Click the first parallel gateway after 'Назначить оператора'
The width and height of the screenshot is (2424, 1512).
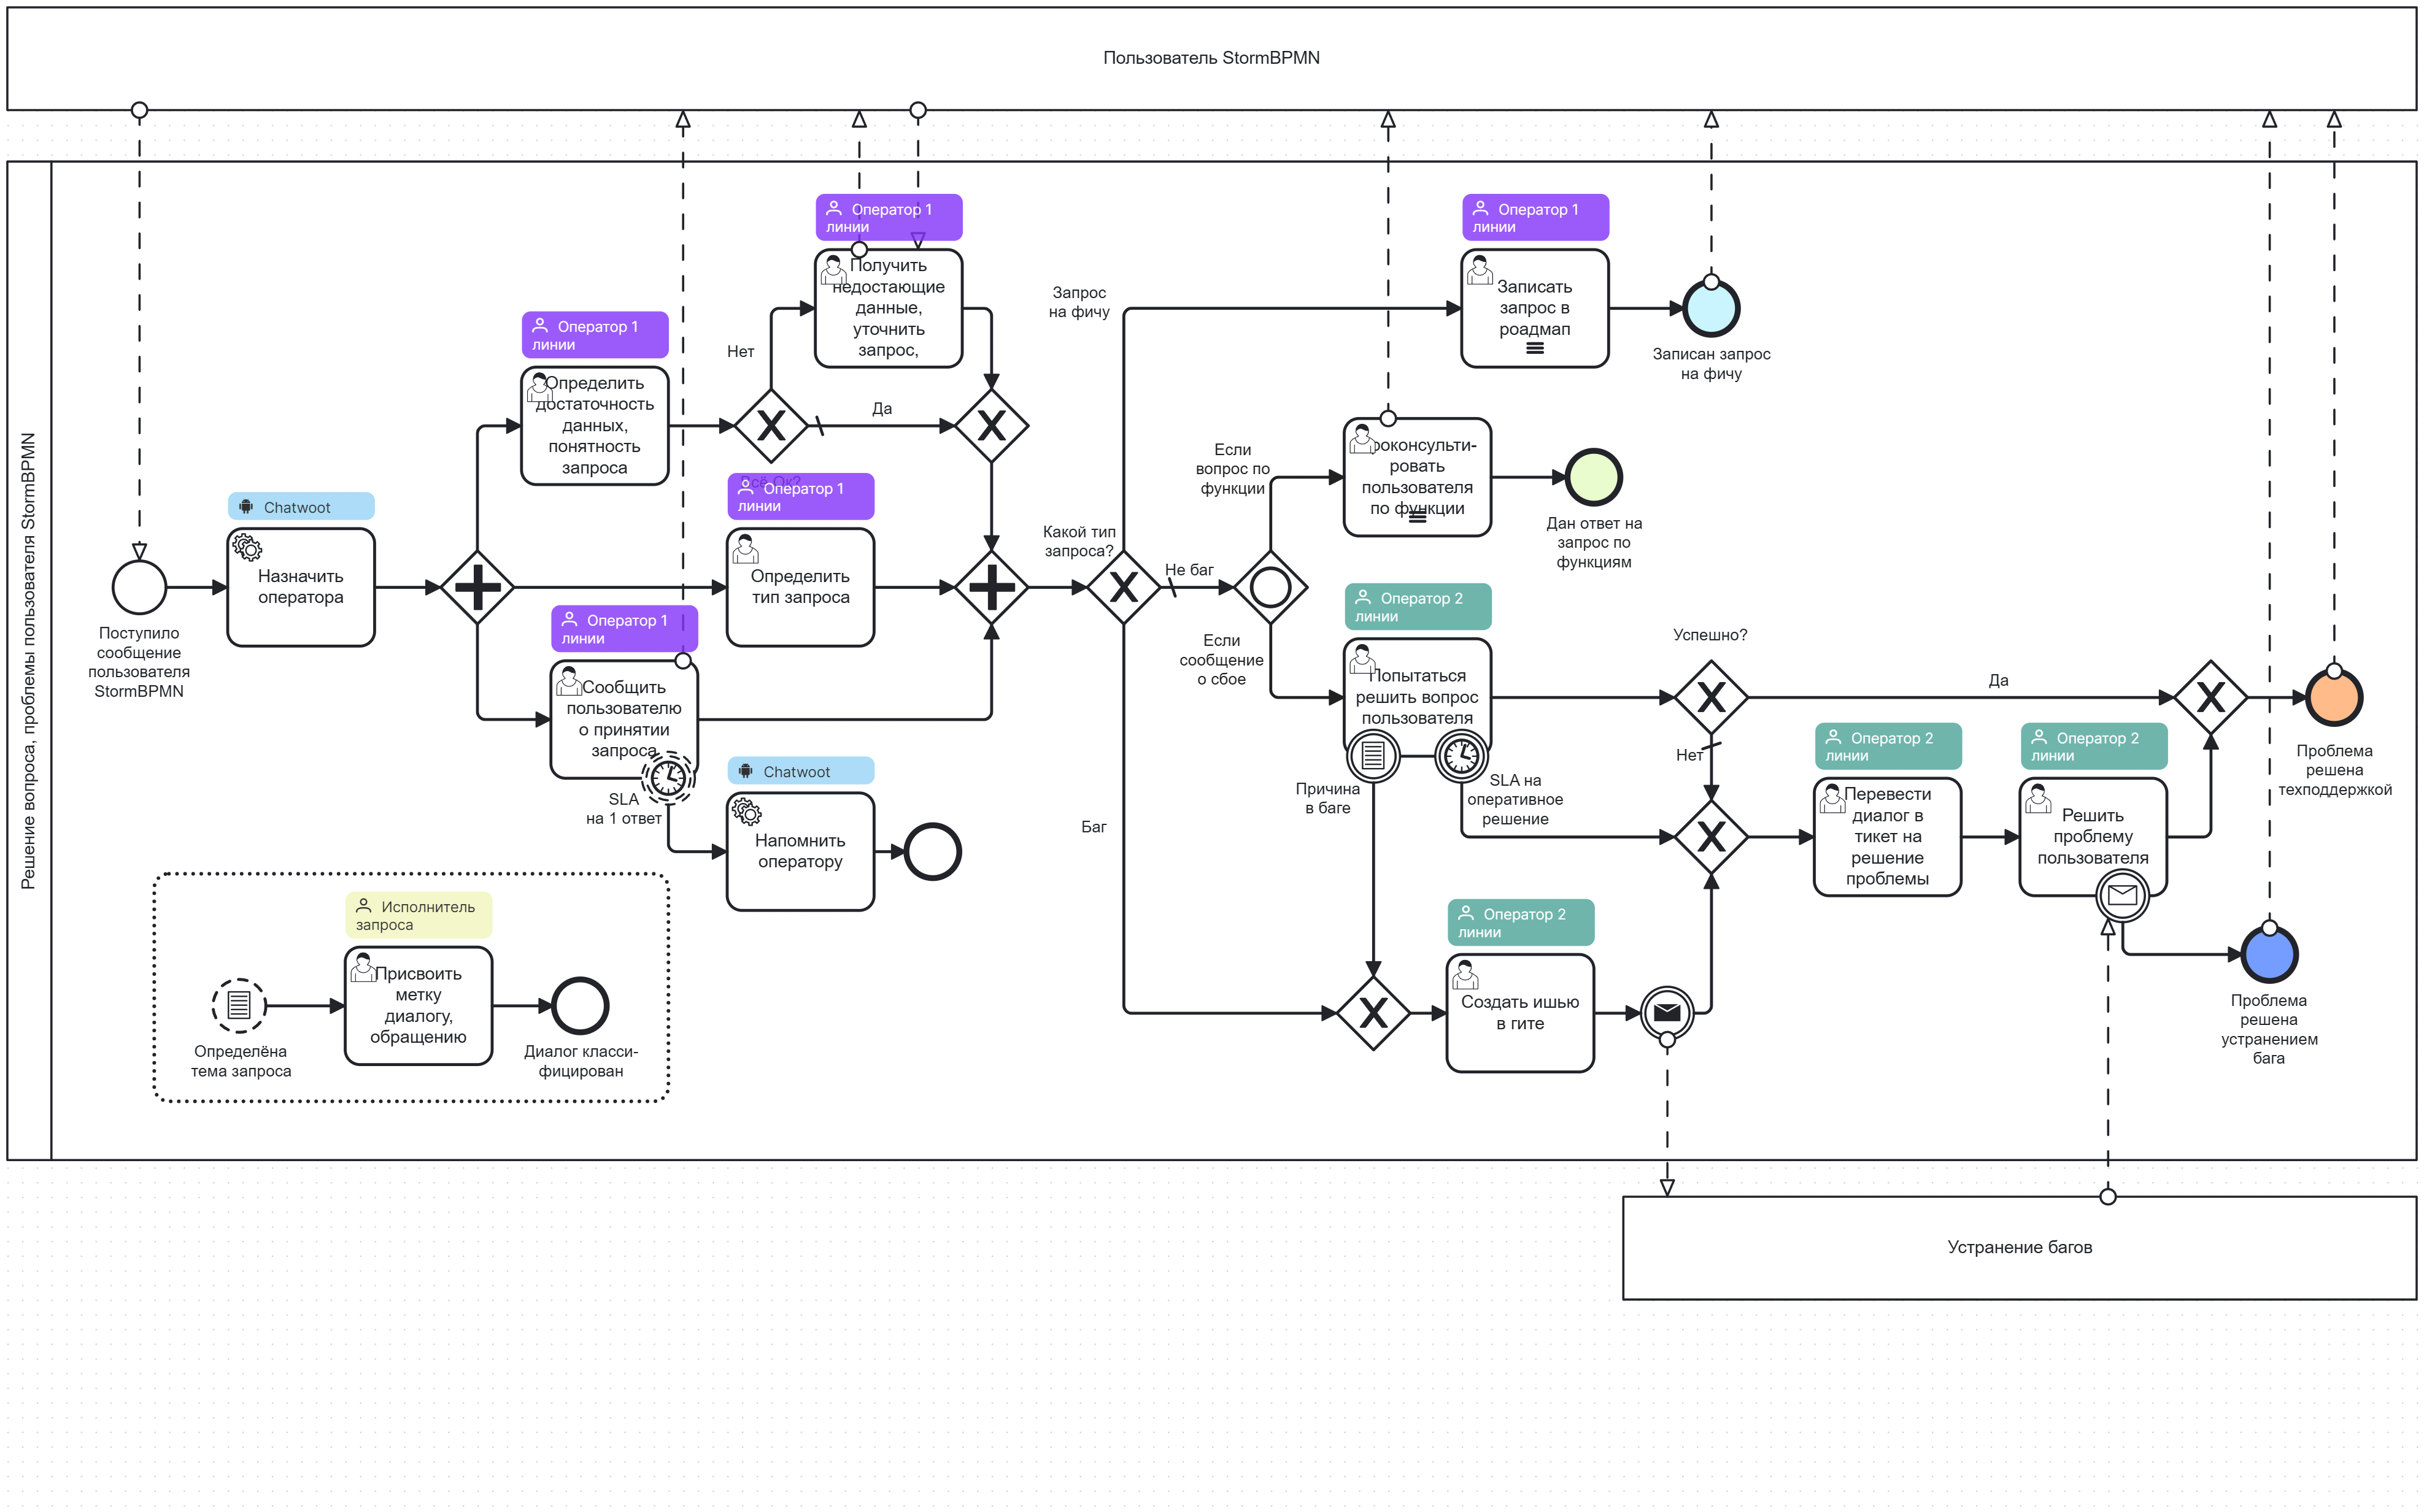pyautogui.click(x=477, y=587)
